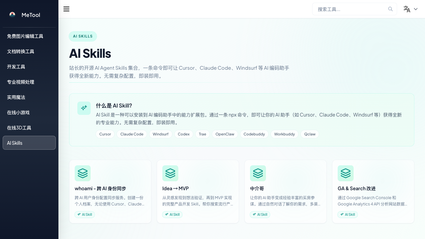
Task: Click the stack icon on the 中介哥 card
Action: [258, 173]
